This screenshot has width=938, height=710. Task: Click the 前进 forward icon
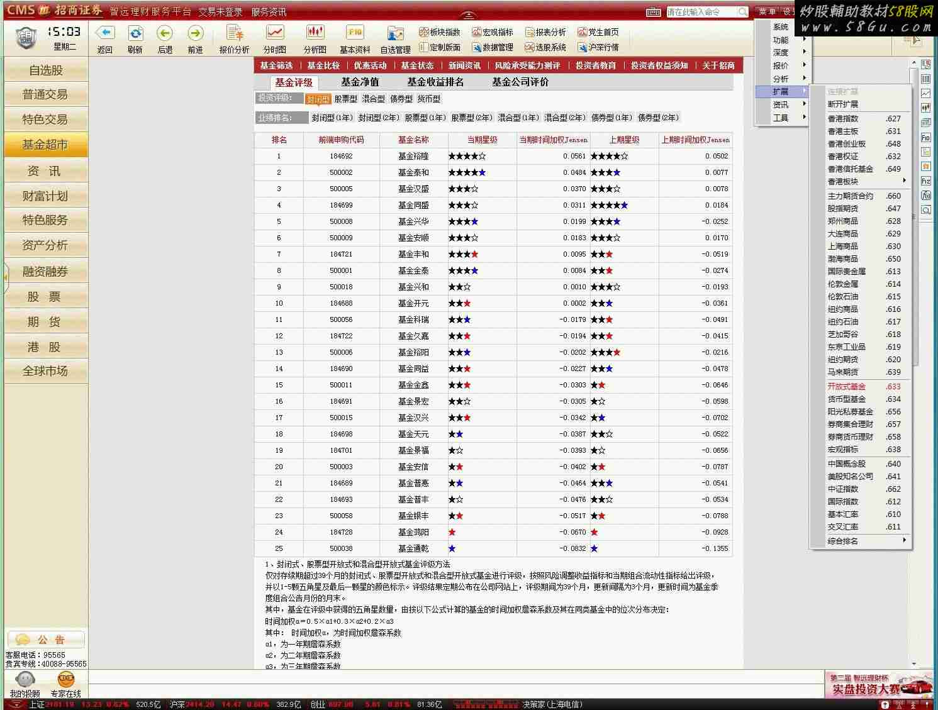click(195, 33)
